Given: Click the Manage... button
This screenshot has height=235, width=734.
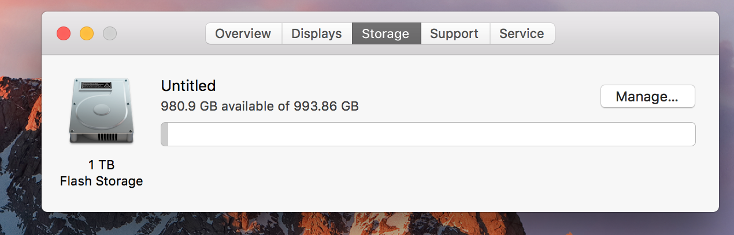Looking at the screenshot, I should click(647, 96).
